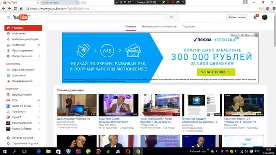Click the YouTube search input field
Image resolution: width=276 pixels, height=155 pixels.
pyautogui.click(x=106, y=17)
